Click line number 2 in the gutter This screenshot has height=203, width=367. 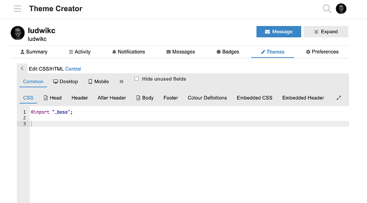pyautogui.click(x=24, y=118)
